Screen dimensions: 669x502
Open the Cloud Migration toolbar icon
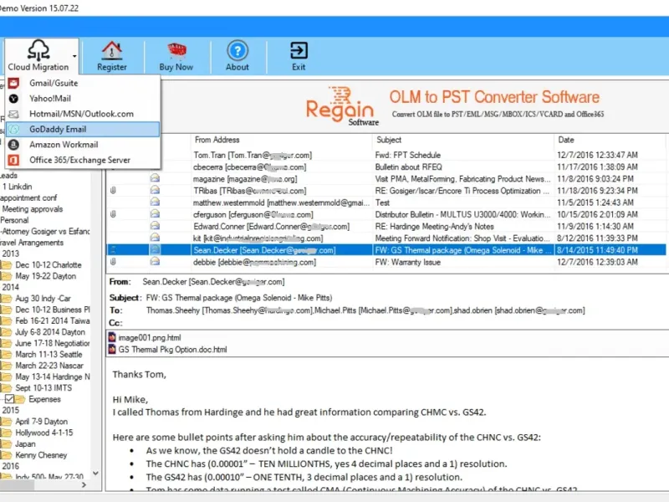(38, 50)
